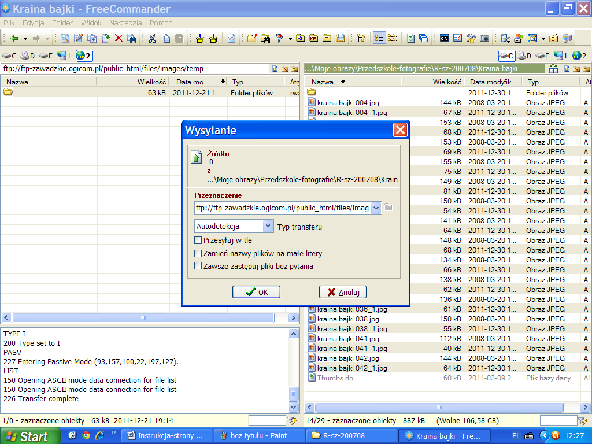This screenshot has width=592, height=444.
Task: Open the Autodetekcja transfer type dropdown
Action: pos(268,226)
